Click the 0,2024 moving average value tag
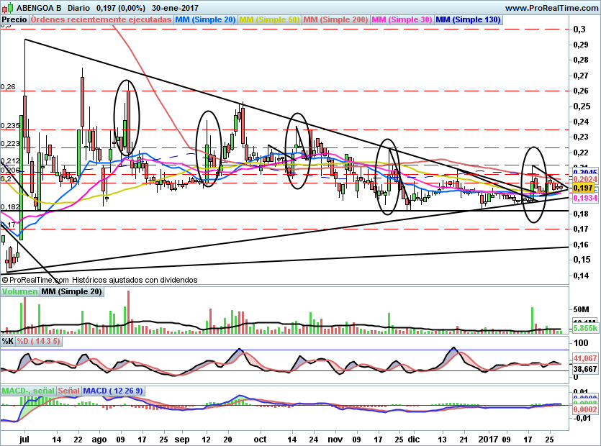Viewport: 601px width, 446px height. (585, 179)
